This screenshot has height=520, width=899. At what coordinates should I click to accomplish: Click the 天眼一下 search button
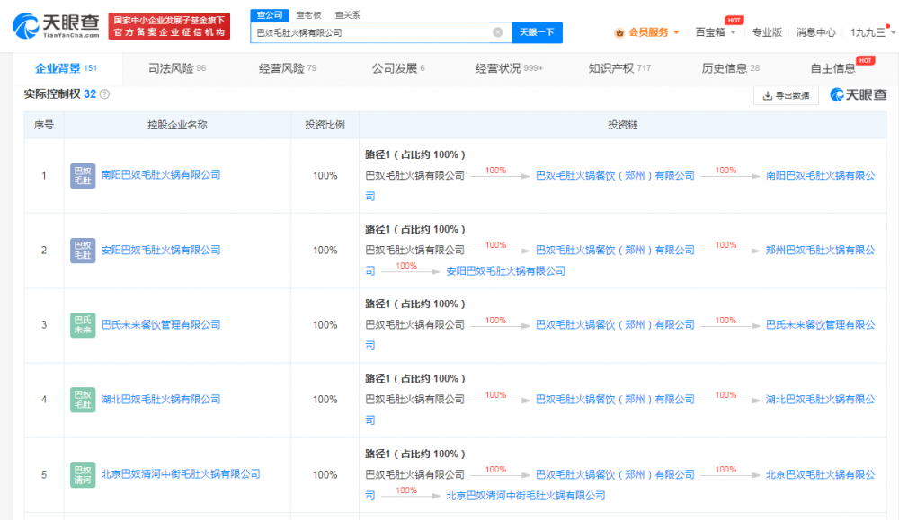pyautogui.click(x=537, y=32)
